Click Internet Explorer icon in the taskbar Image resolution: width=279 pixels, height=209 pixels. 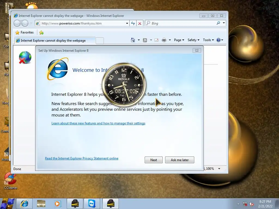tap(24, 204)
